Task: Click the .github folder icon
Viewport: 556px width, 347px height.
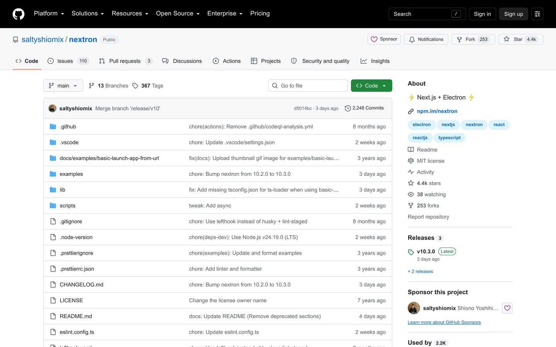Action: point(53,126)
